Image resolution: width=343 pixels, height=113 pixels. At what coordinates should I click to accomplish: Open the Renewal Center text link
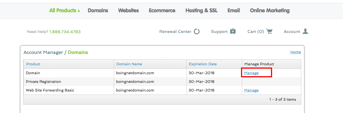175,32
